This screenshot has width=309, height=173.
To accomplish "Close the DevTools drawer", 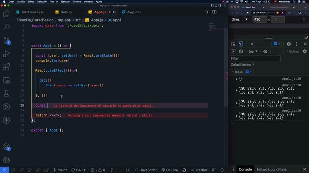I will point(305,169).
